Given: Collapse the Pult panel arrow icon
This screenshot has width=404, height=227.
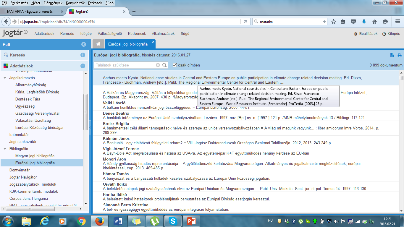Looking at the screenshot, I should click(84, 44).
